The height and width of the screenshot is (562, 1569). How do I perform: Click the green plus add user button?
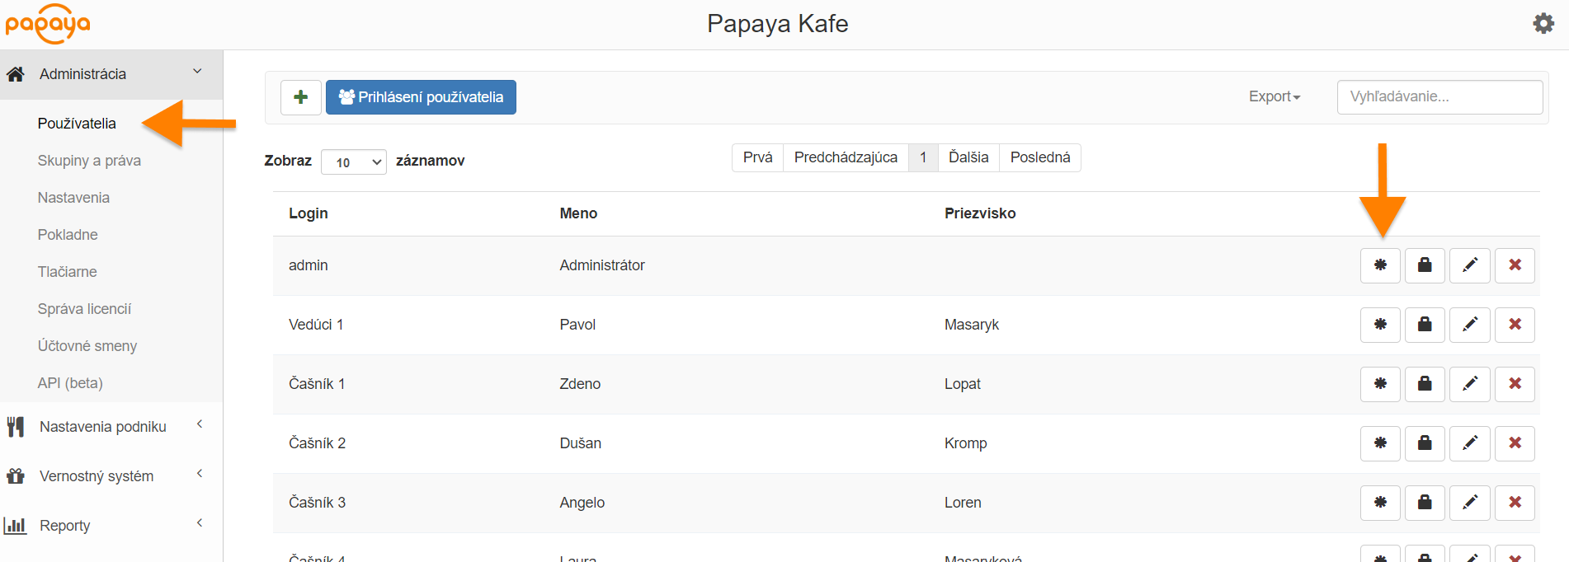click(x=300, y=97)
